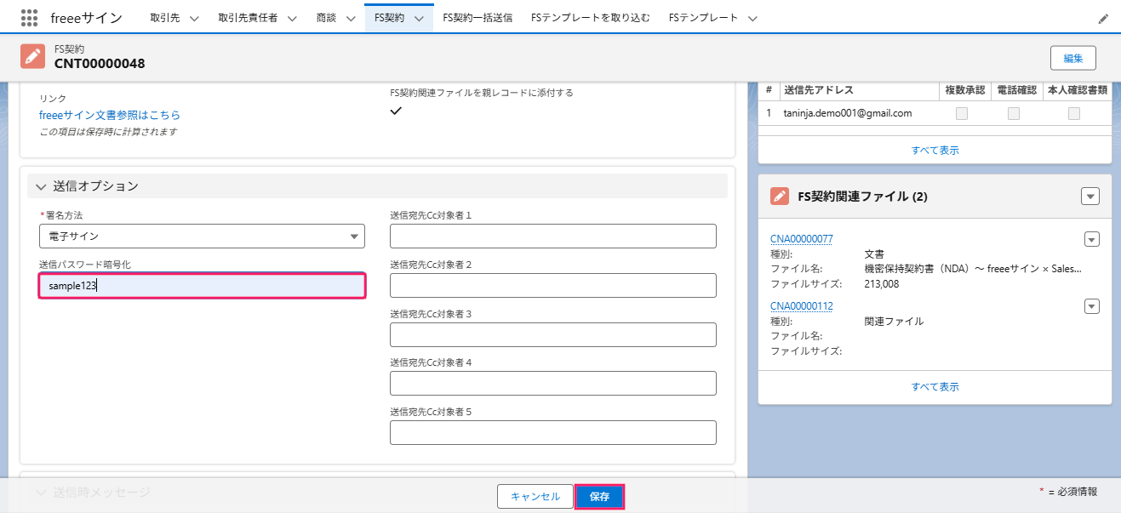Viewport: 1121px width, 513px height.
Task: Switch to the 取引先責任者 tab
Action: pos(248,18)
